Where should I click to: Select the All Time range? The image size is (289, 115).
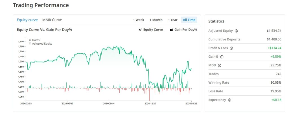pyautogui.click(x=189, y=20)
